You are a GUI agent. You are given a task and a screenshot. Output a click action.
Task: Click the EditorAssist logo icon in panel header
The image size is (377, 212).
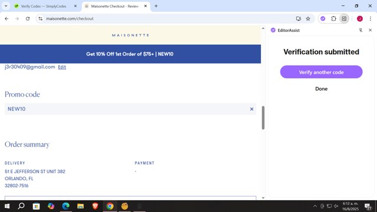click(x=273, y=30)
